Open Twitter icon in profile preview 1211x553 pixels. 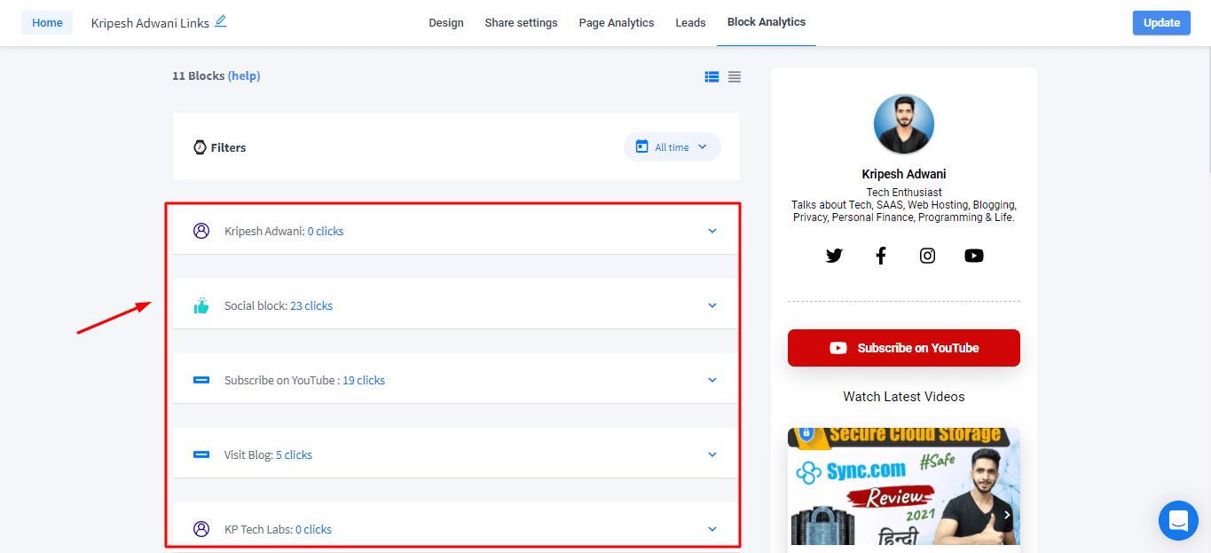(834, 256)
